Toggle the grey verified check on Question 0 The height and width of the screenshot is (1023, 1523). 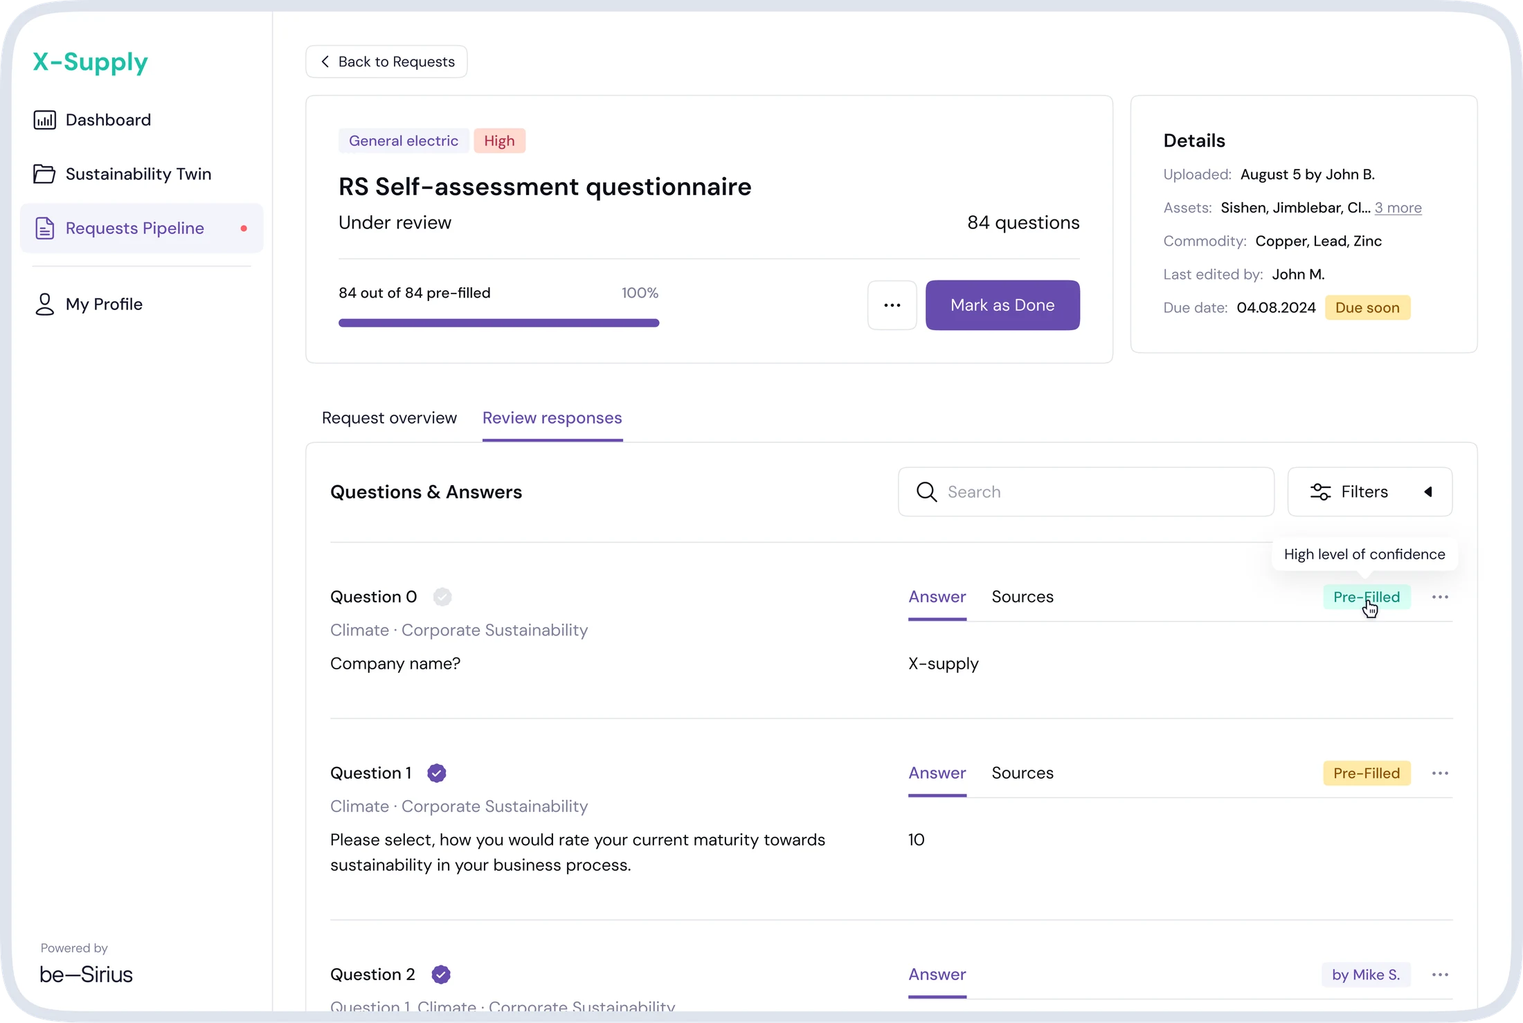tap(442, 597)
